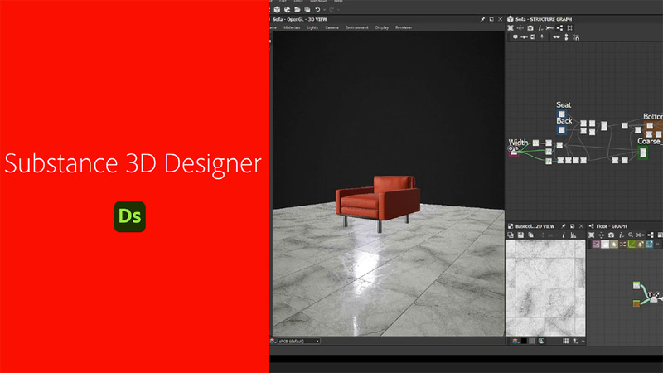Screen dimensions: 663x373
Task: Select the Back node in Structure Graph
Action: [562, 130]
